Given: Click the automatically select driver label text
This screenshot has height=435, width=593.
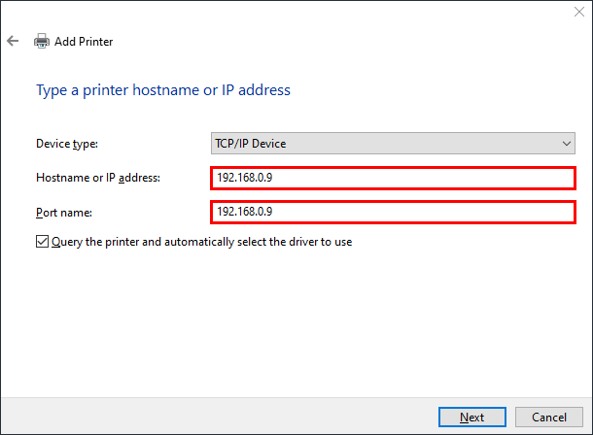Looking at the screenshot, I should point(201,242).
